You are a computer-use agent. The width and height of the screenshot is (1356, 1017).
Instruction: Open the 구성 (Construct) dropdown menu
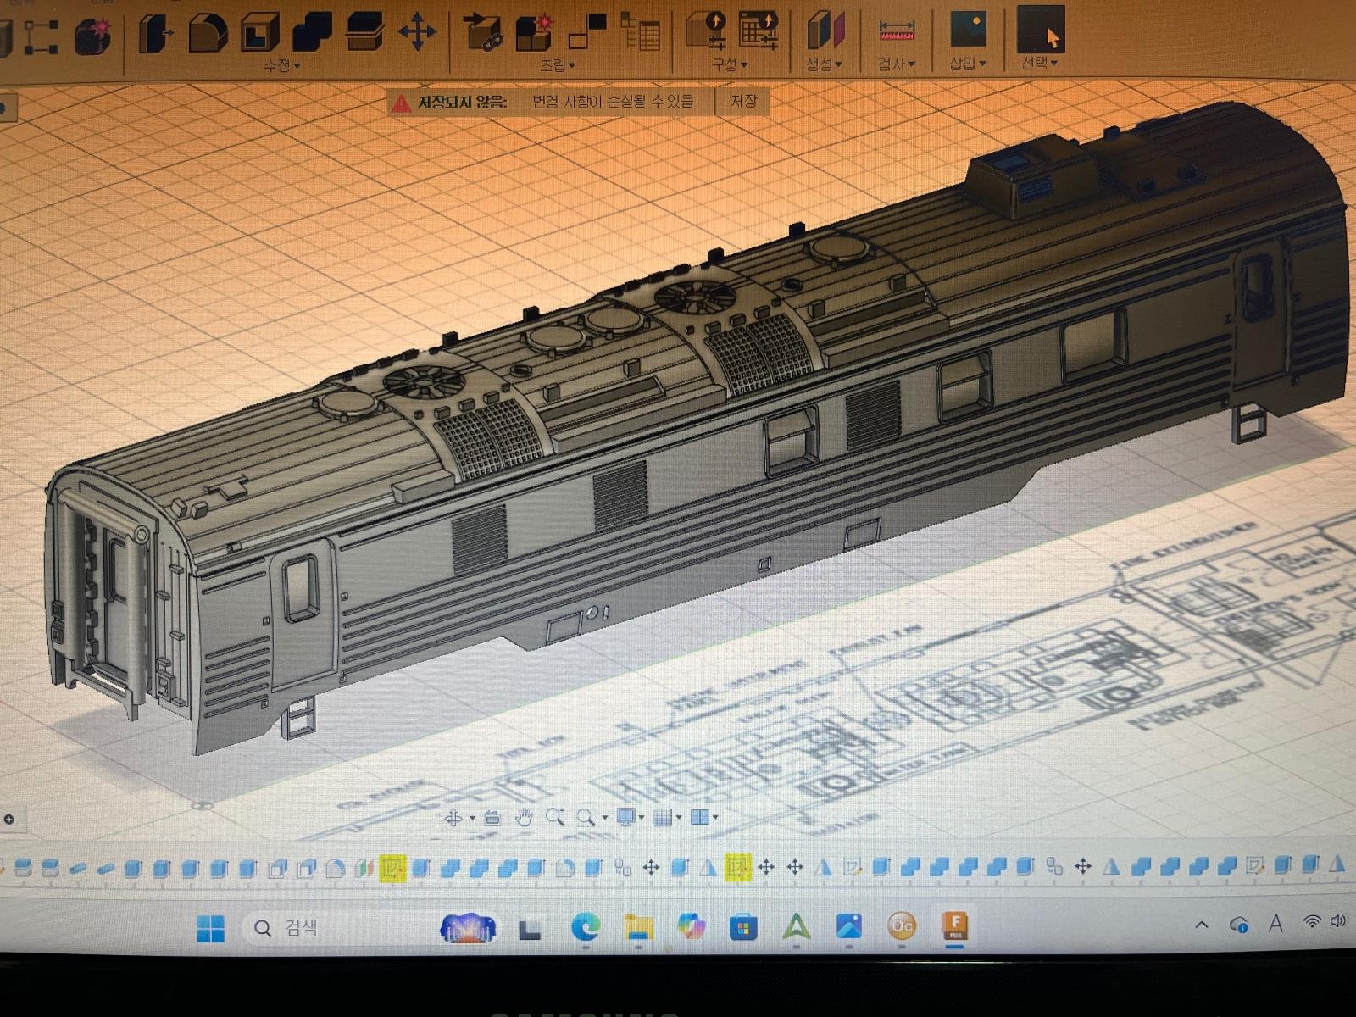(x=729, y=64)
